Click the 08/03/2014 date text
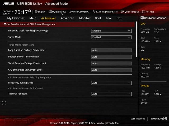 [x=8, y=11]
